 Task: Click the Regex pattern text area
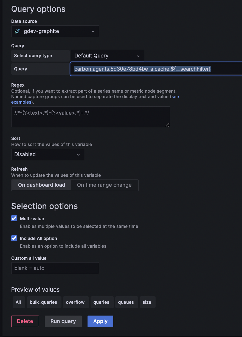coord(91,117)
